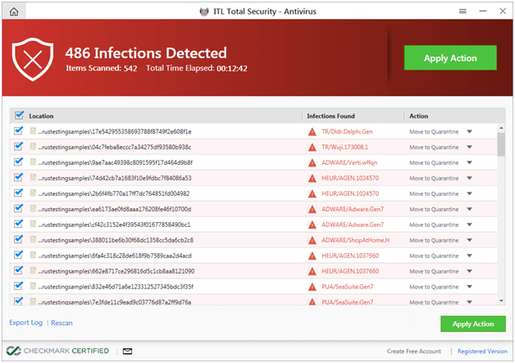Open action dropdown for TR/Dldr.Delphi.Gen

coord(469,132)
